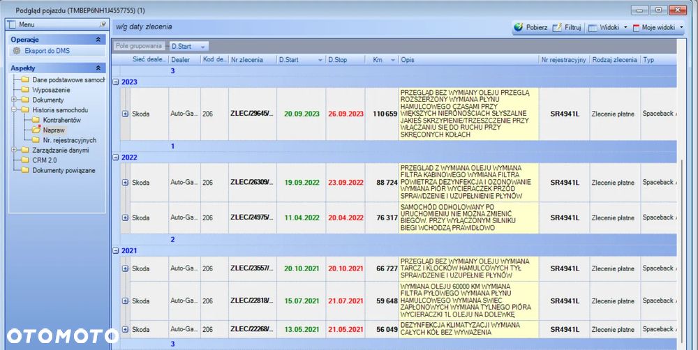Click the Pobierz download icon
Image resolution: width=698 pixels, height=350 pixels.
coord(519,27)
